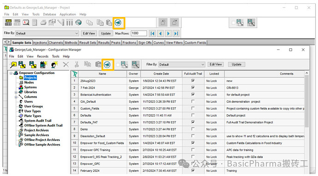
Task: Toggle Full Audit Trail checkbox for Demo project
Action: (x=193, y=129)
